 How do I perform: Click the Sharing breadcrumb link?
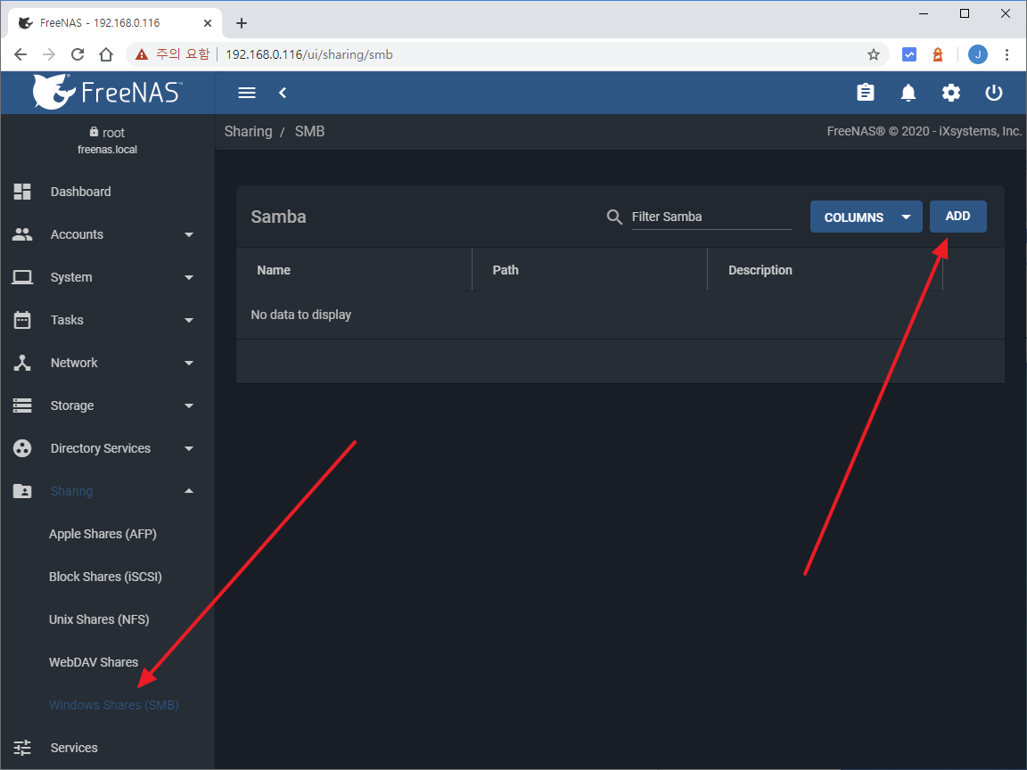pyautogui.click(x=248, y=132)
